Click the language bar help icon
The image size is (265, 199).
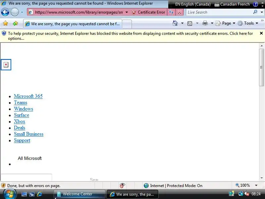click(x=255, y=4)
